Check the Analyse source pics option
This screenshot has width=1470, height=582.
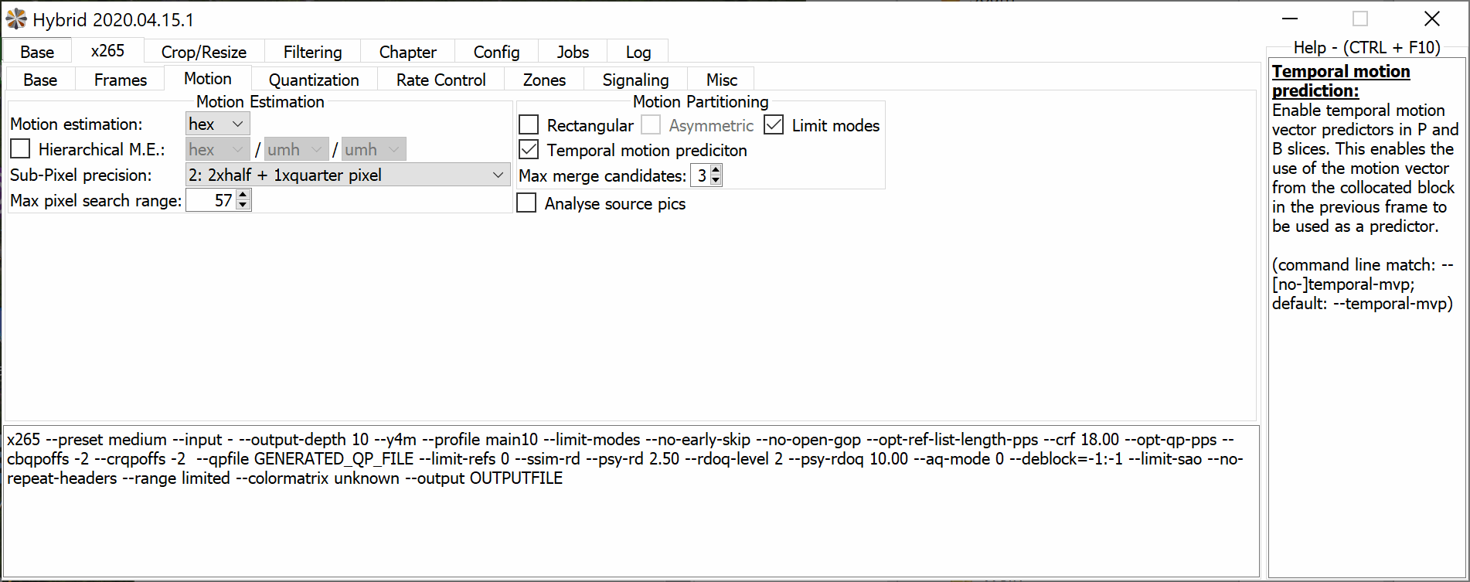click(x=526, y=203)
